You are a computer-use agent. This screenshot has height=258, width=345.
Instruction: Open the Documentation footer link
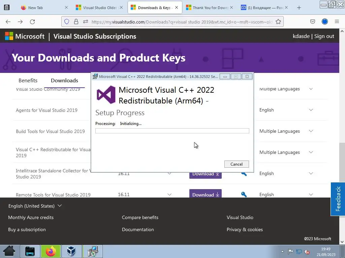click(x=138, y=229)
